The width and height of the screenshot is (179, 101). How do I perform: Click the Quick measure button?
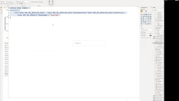click(x=53, y=3)
